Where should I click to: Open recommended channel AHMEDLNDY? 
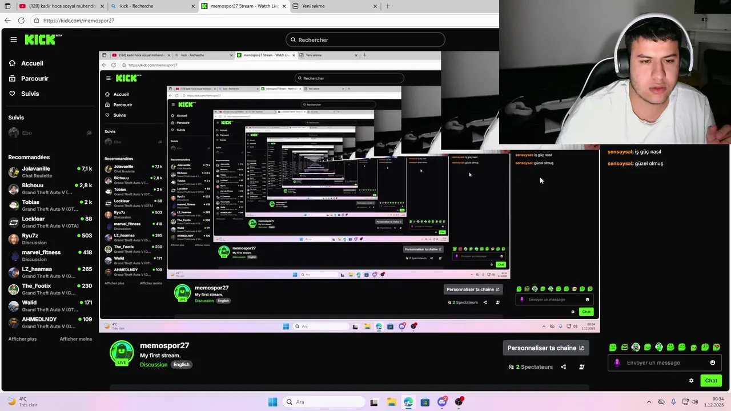pyautogui.click(x=50, y=323)
